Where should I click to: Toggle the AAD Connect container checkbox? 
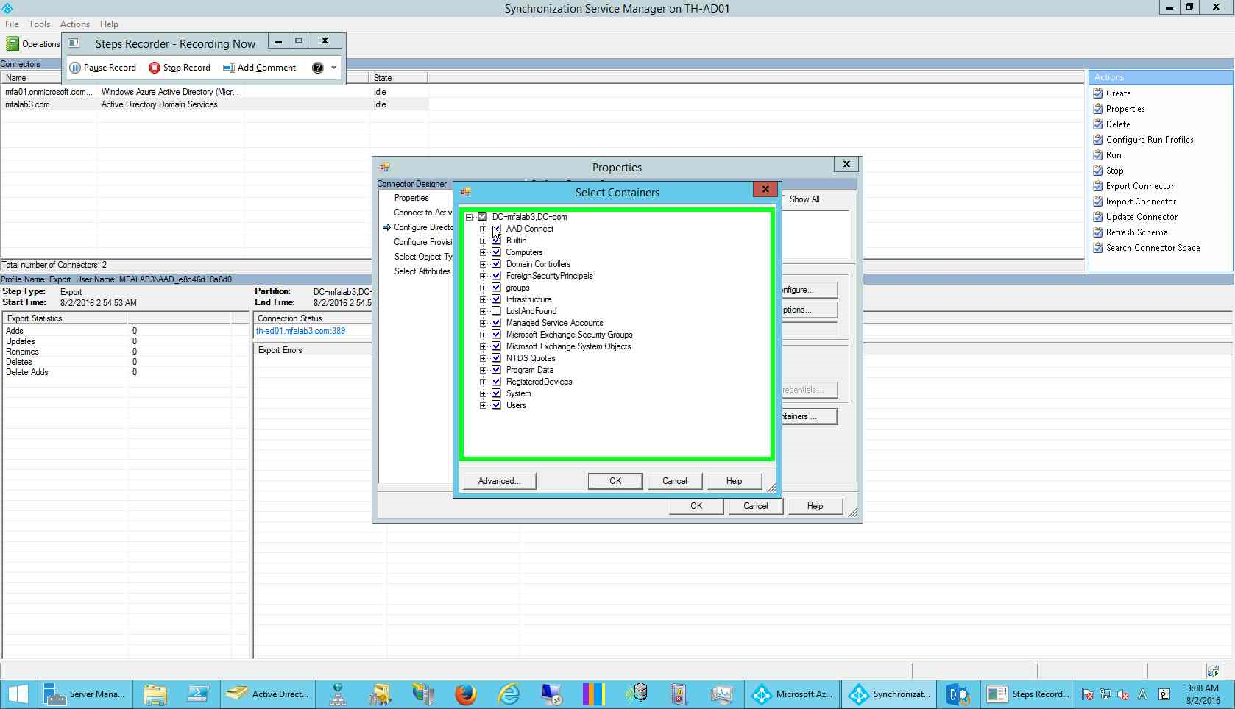tap(496, 229)
